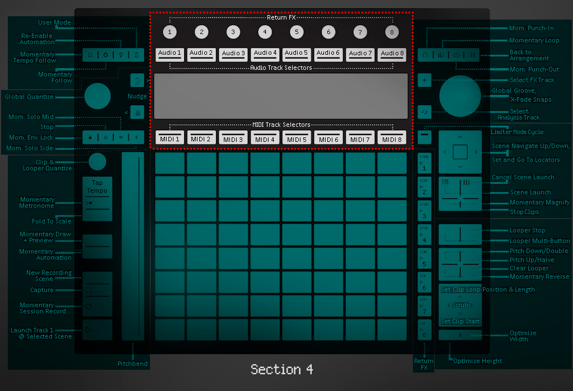Click the scene button numbered 4
The width and height of the screenshot is (573, 391).
tap(424, 236)
